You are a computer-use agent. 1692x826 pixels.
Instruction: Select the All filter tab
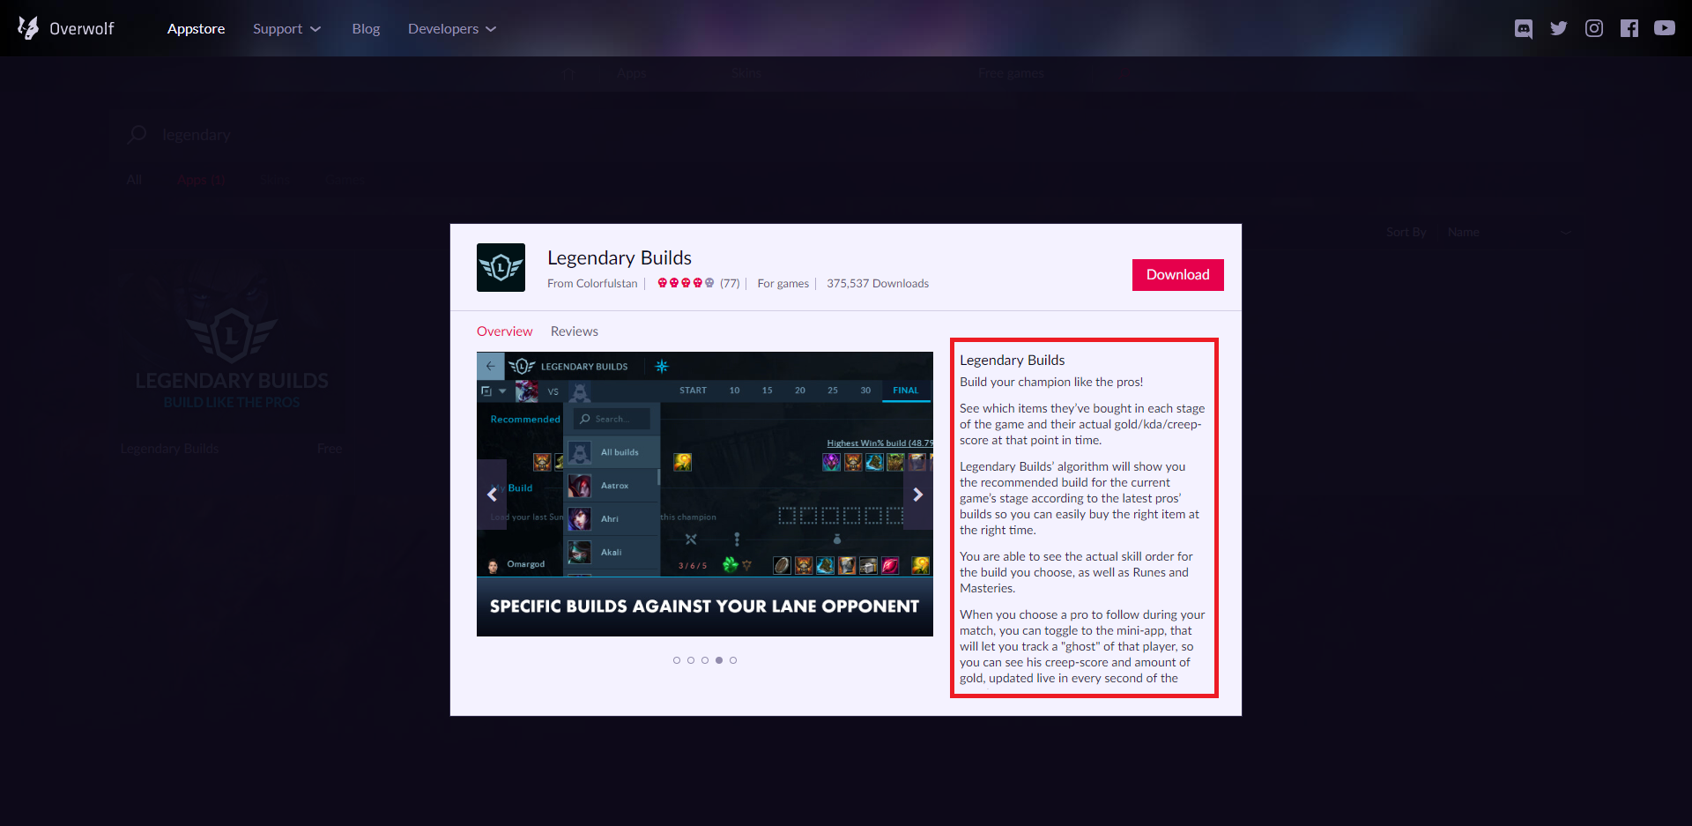[134, 180]
